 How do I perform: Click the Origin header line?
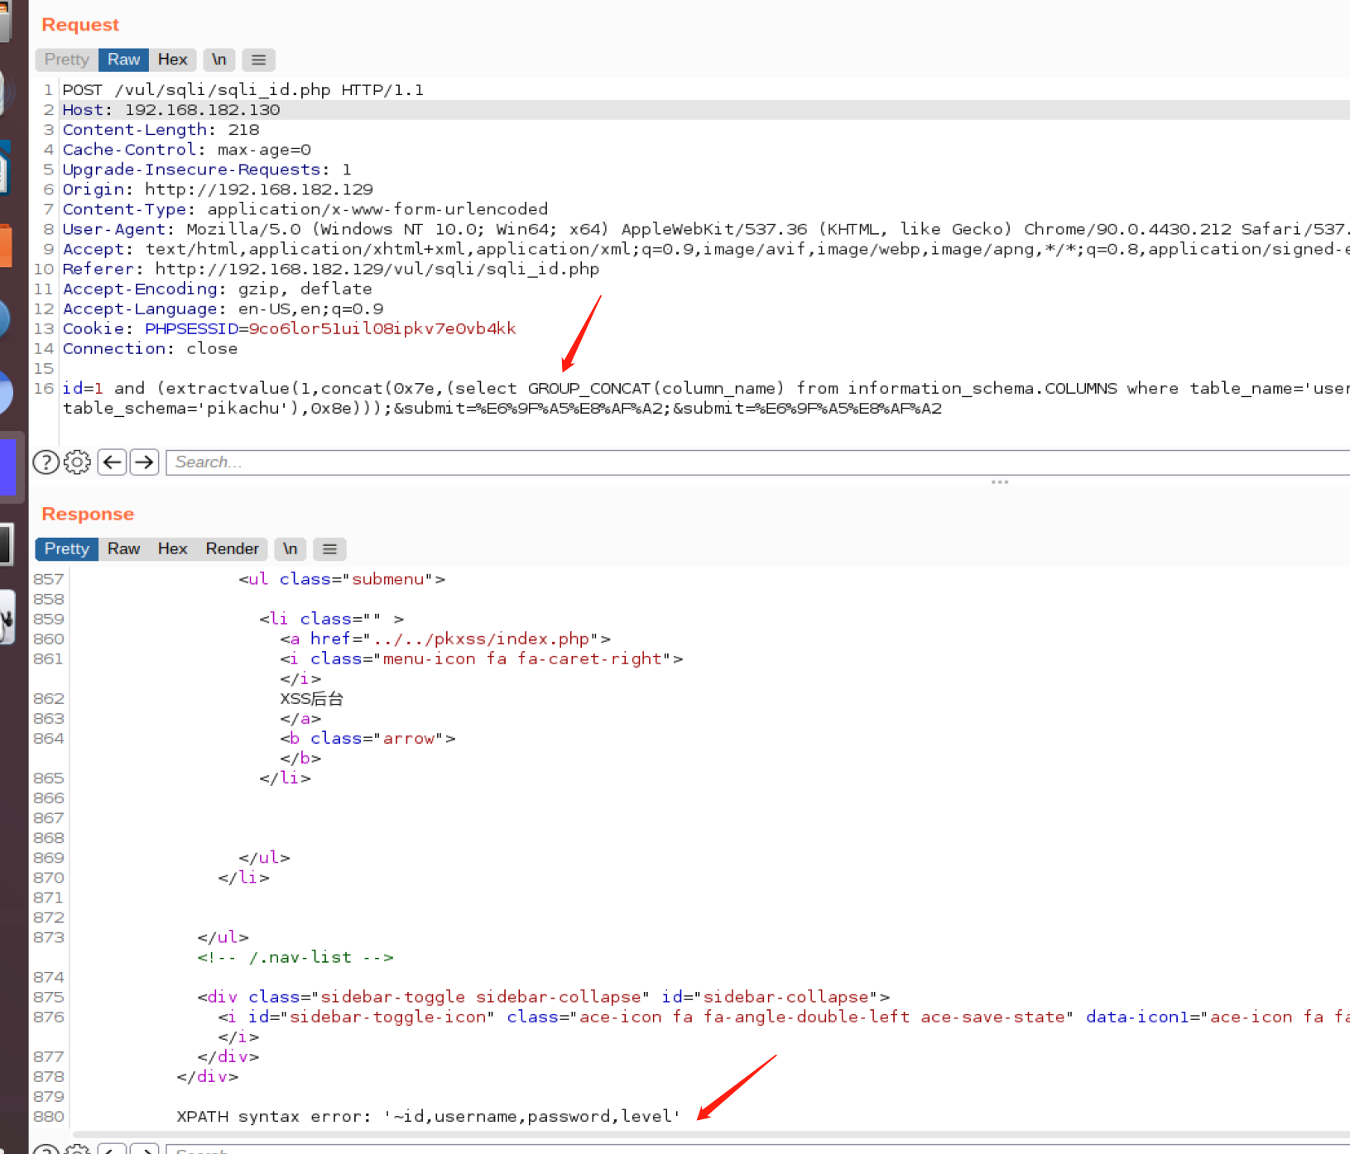coord(218,189)
